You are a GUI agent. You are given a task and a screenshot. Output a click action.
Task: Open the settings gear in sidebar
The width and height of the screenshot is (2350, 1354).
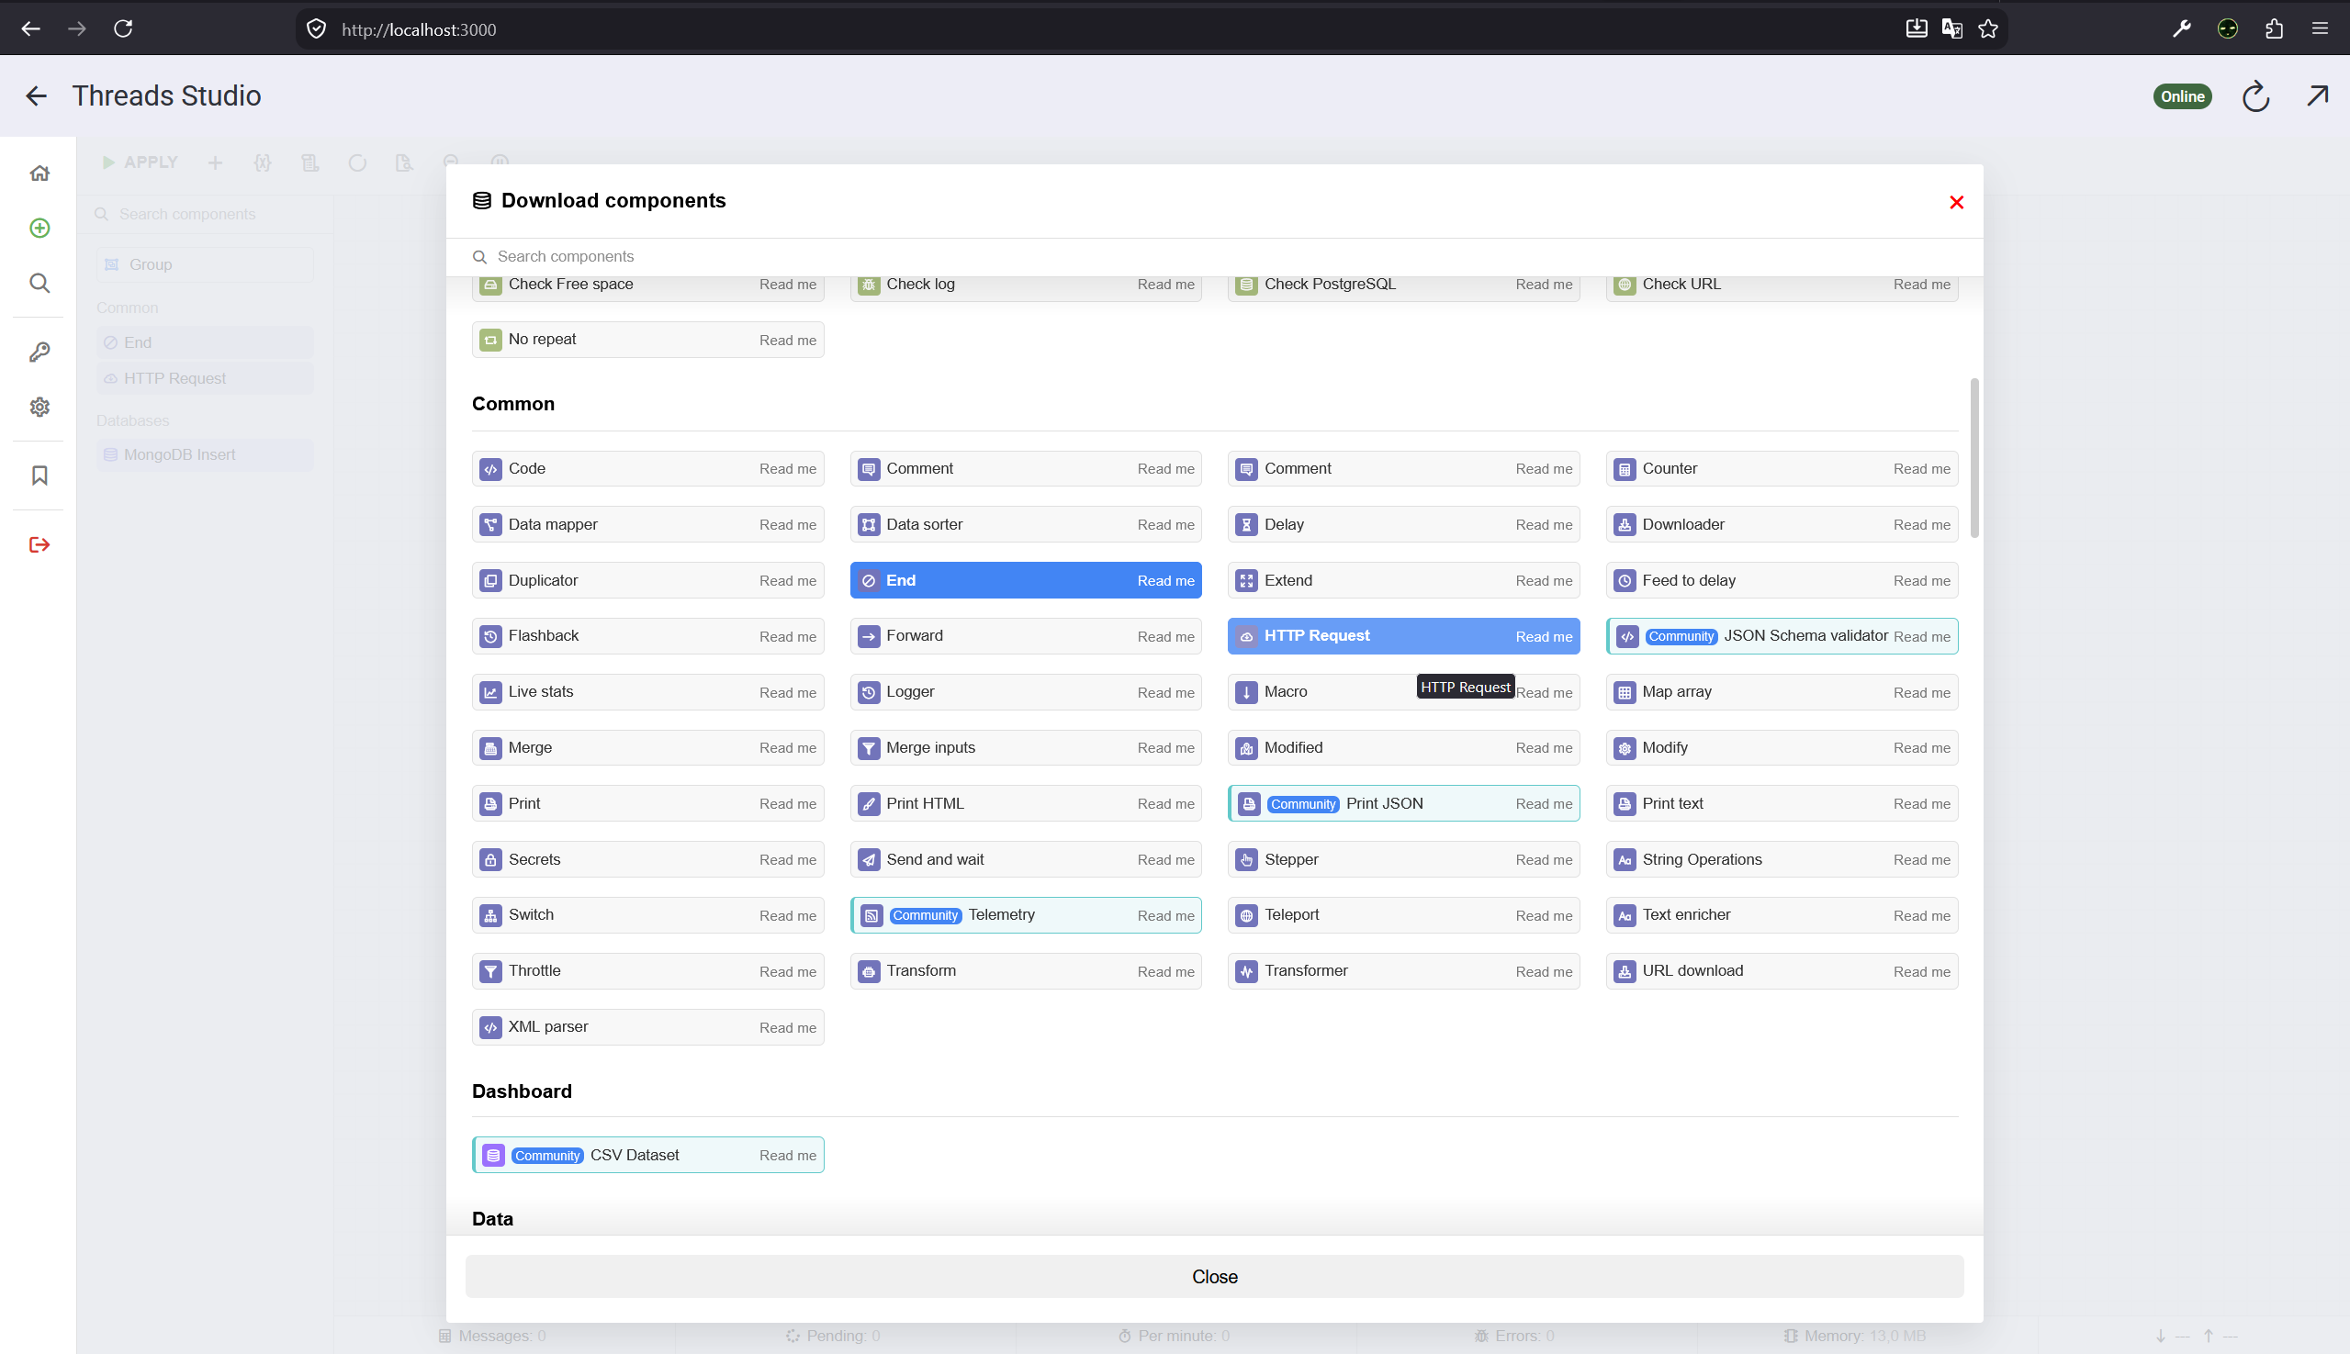click(39, 407)
